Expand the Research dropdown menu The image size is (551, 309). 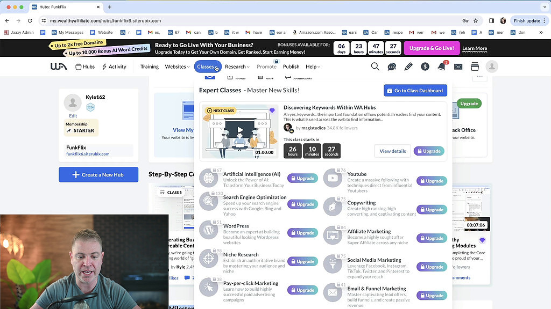pos(237,67)
